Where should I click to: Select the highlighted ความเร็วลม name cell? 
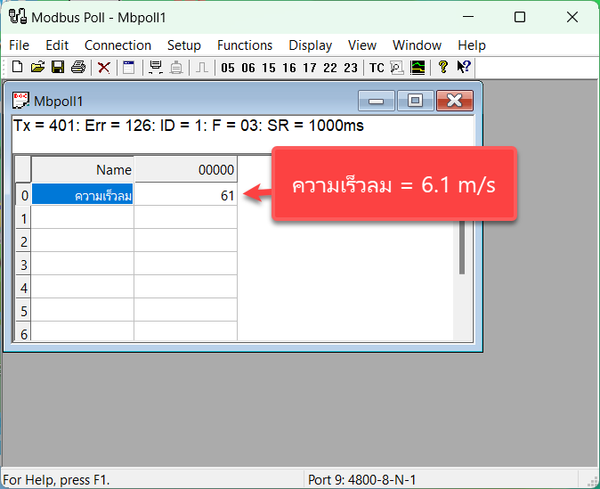tap(82, 194)
